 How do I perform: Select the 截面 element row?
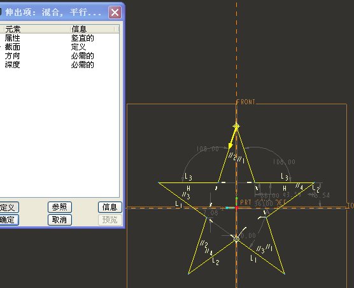point(60,47)
